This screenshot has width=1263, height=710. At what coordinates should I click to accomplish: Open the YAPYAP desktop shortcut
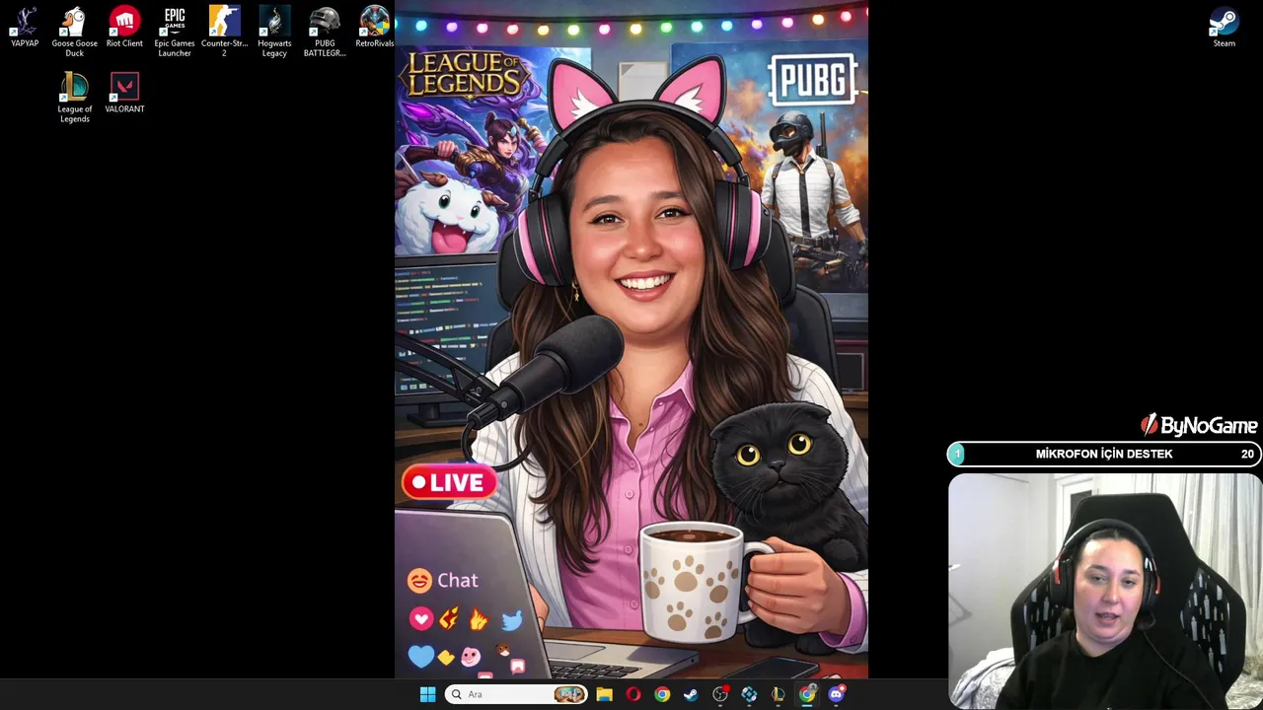click(25, 28)
